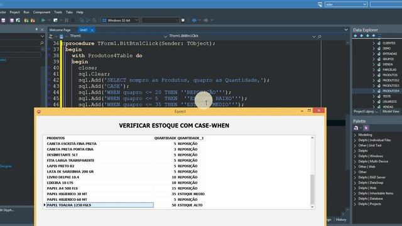Select the TESTE table in Data Explorer
This screenshot has height=226, width=402.
click(x=387, y=96)
